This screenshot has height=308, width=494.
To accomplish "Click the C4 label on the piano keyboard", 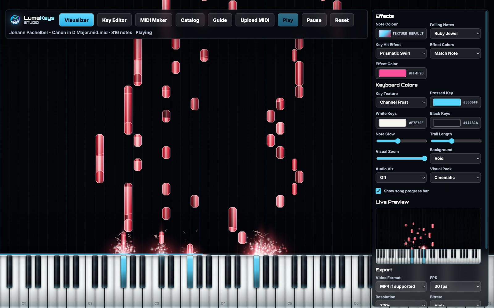I will 223,303.
